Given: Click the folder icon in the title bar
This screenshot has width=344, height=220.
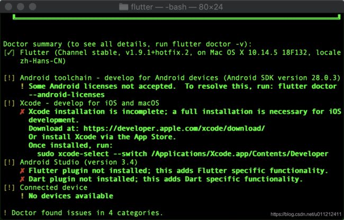Looking at the screenshot, I should [x=123, y=7].
